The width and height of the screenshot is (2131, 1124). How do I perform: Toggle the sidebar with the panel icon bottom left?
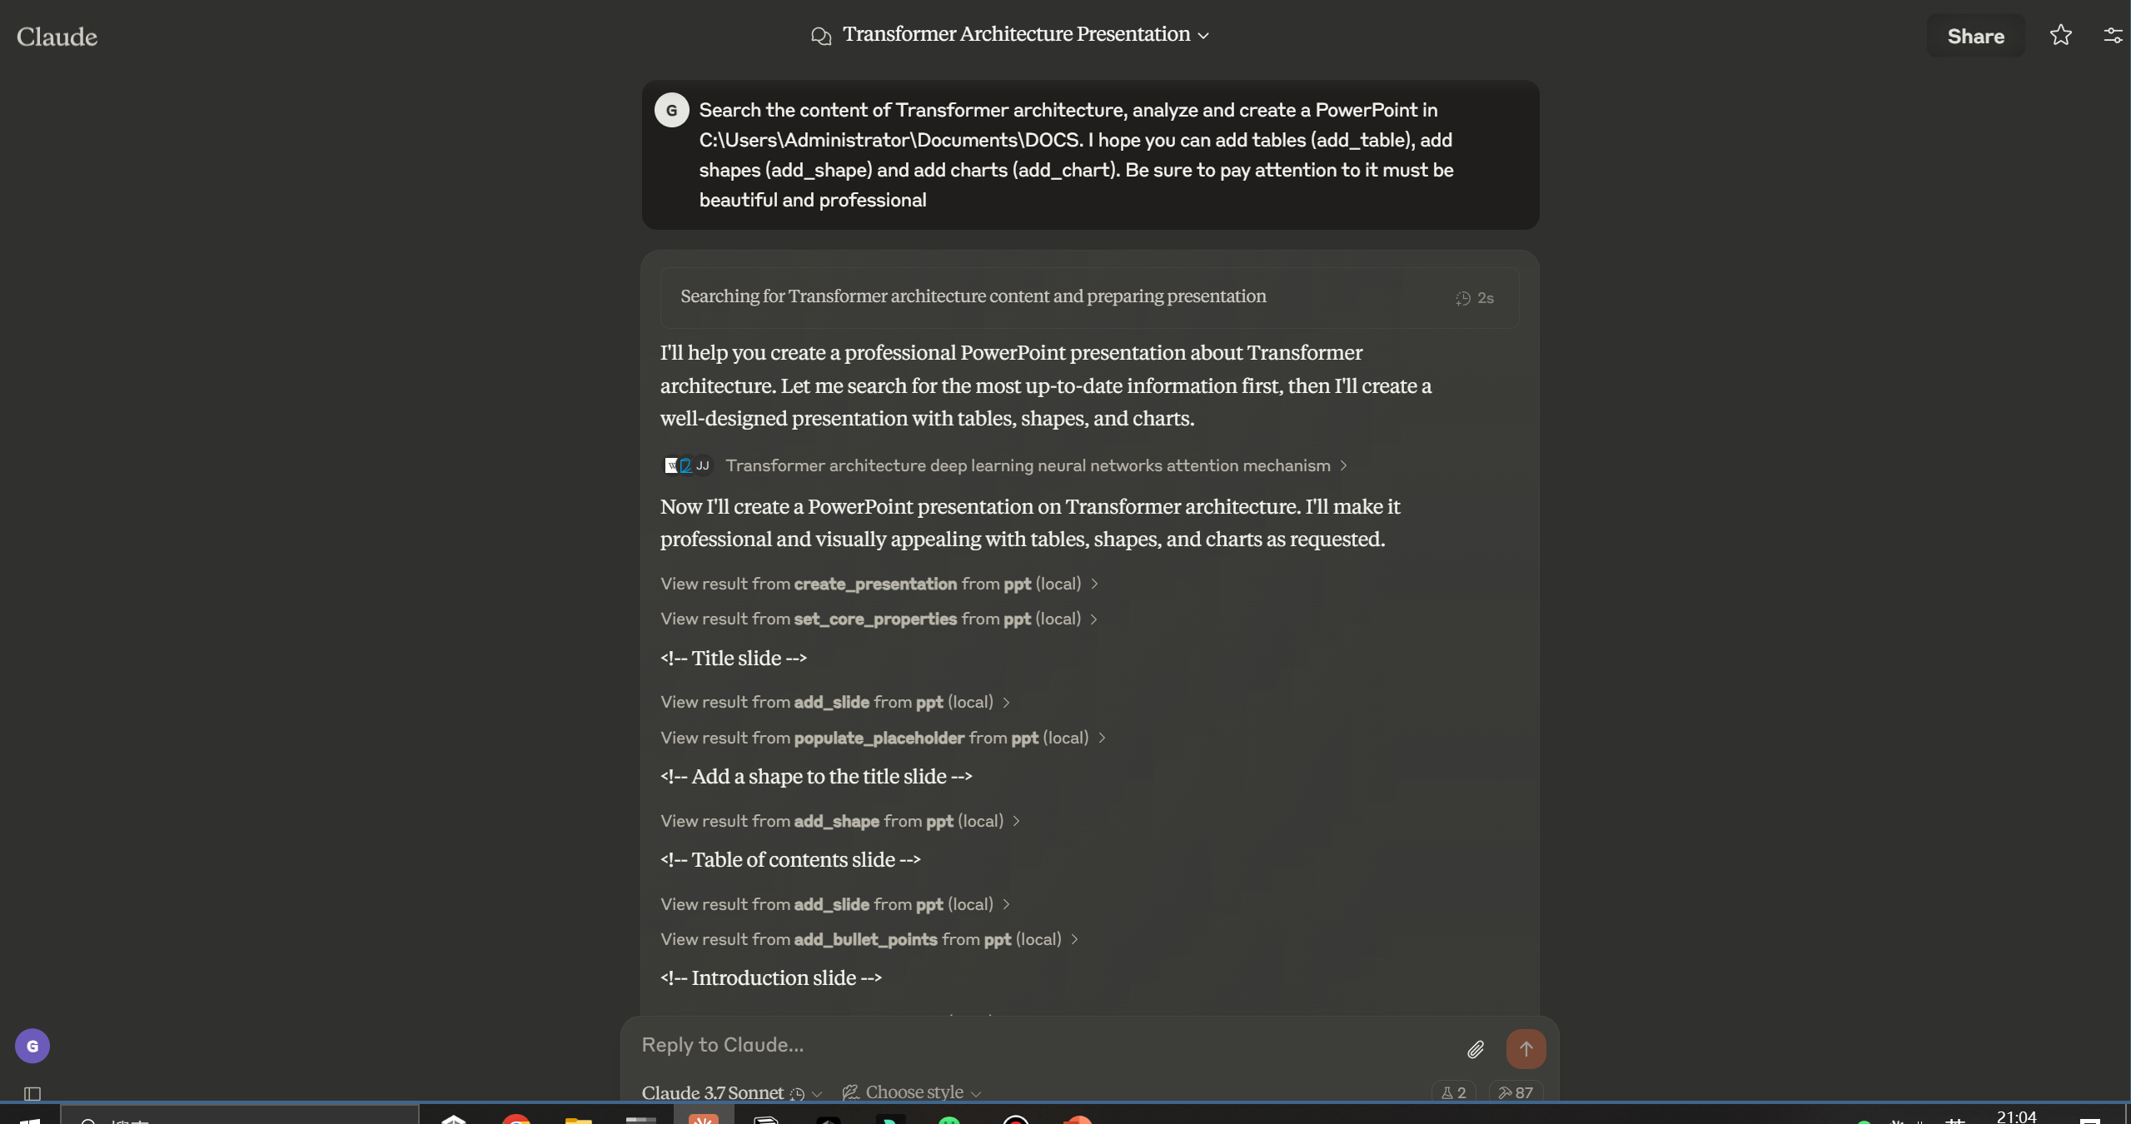coord(32,1093)
